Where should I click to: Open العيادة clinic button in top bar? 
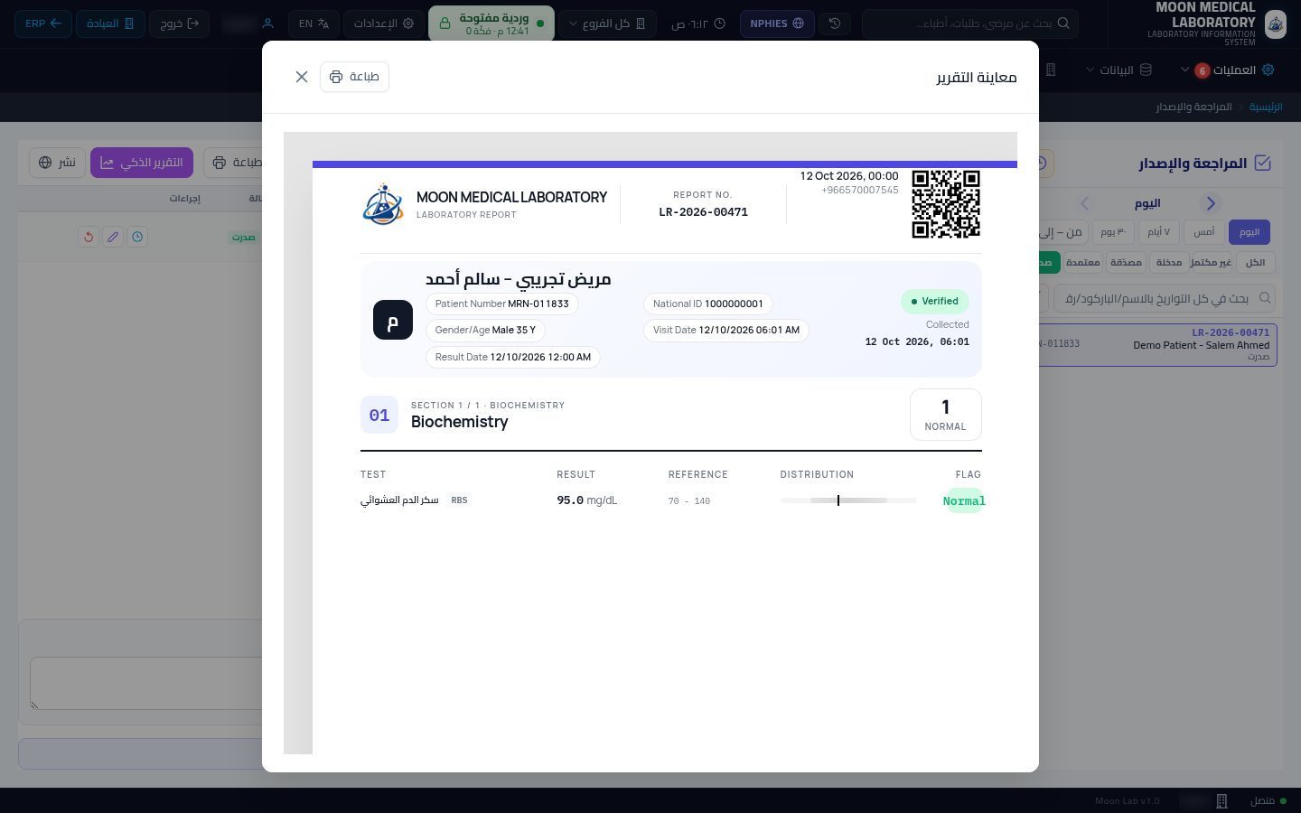[x=109, y=23]
